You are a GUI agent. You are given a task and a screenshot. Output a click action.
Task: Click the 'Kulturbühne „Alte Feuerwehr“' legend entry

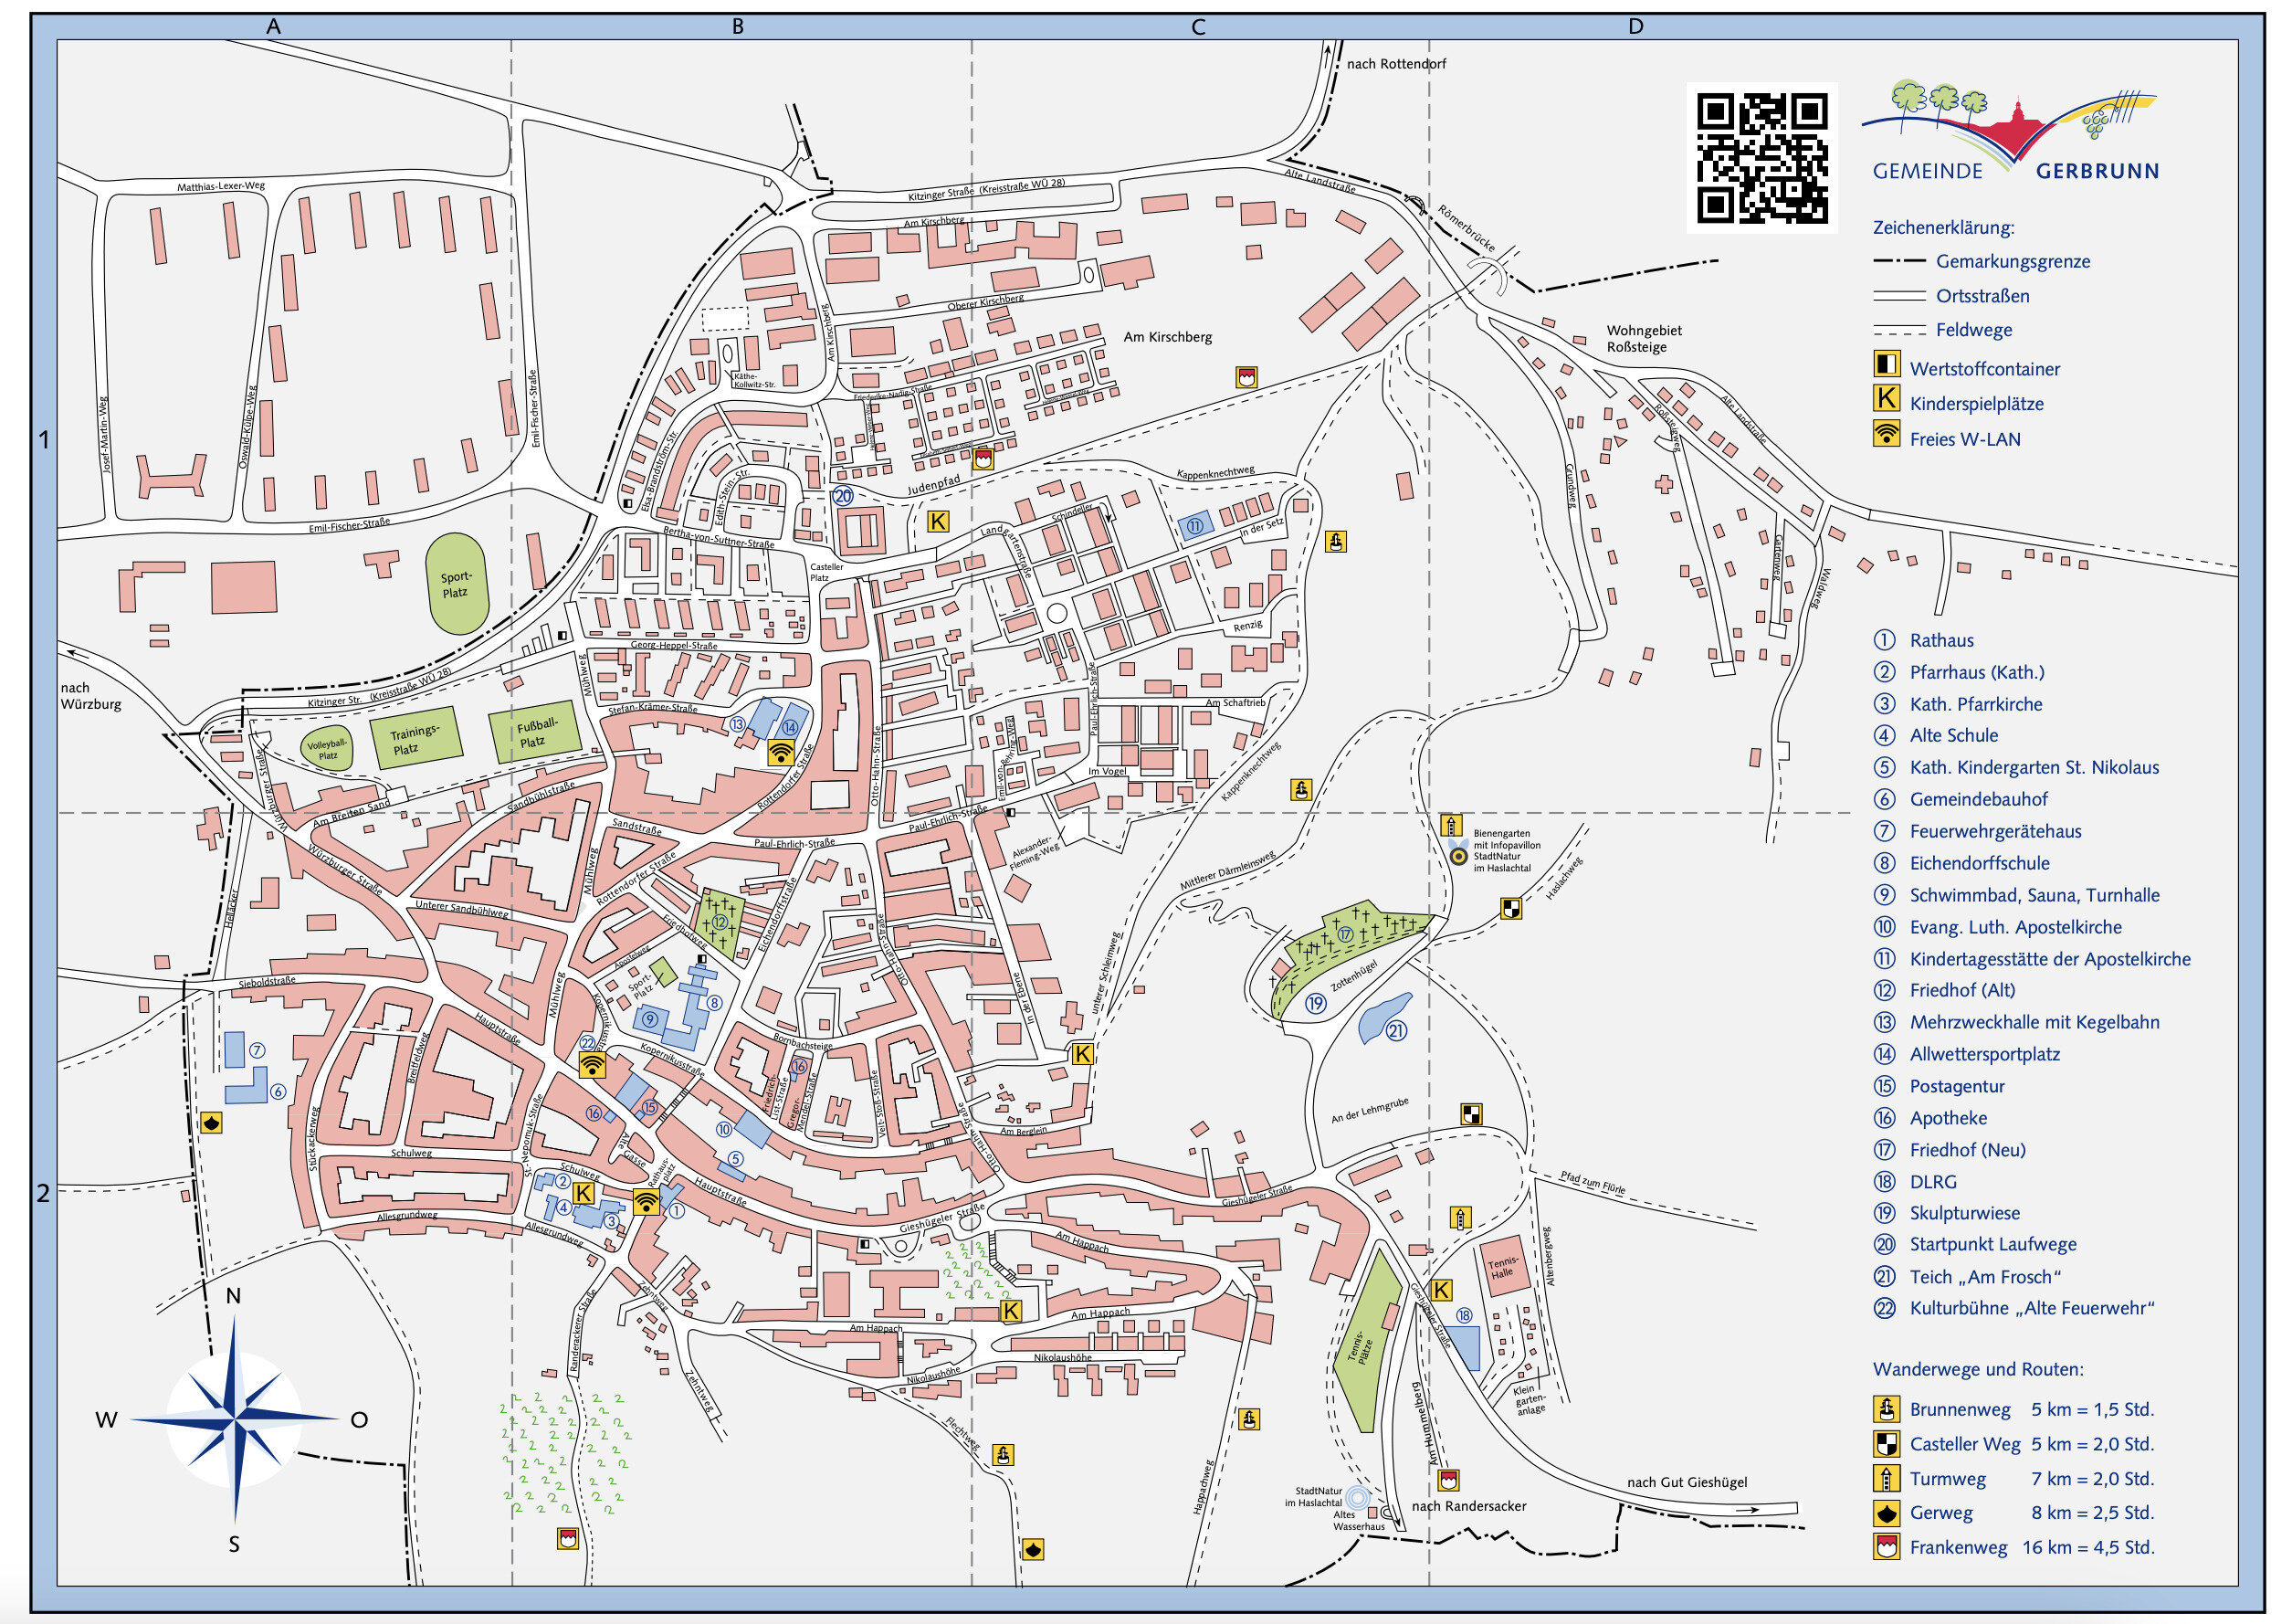[x=2032, y=1308]
